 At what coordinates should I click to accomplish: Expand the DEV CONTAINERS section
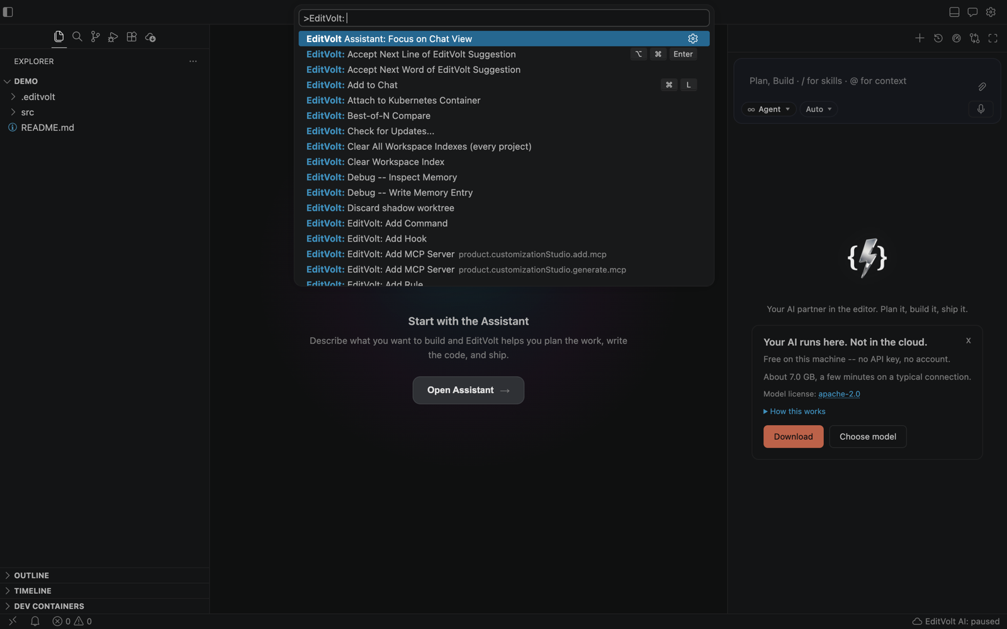[104, 606]
